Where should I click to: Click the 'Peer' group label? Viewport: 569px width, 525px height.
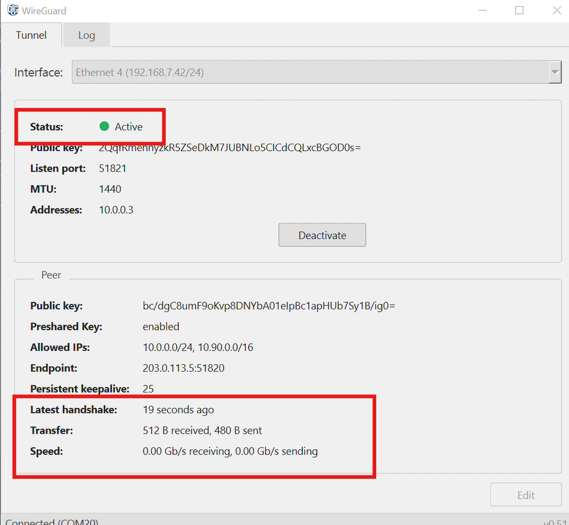51,275
